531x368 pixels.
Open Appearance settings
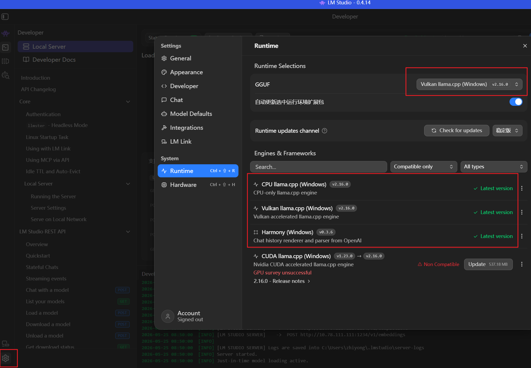click(198, 72)
